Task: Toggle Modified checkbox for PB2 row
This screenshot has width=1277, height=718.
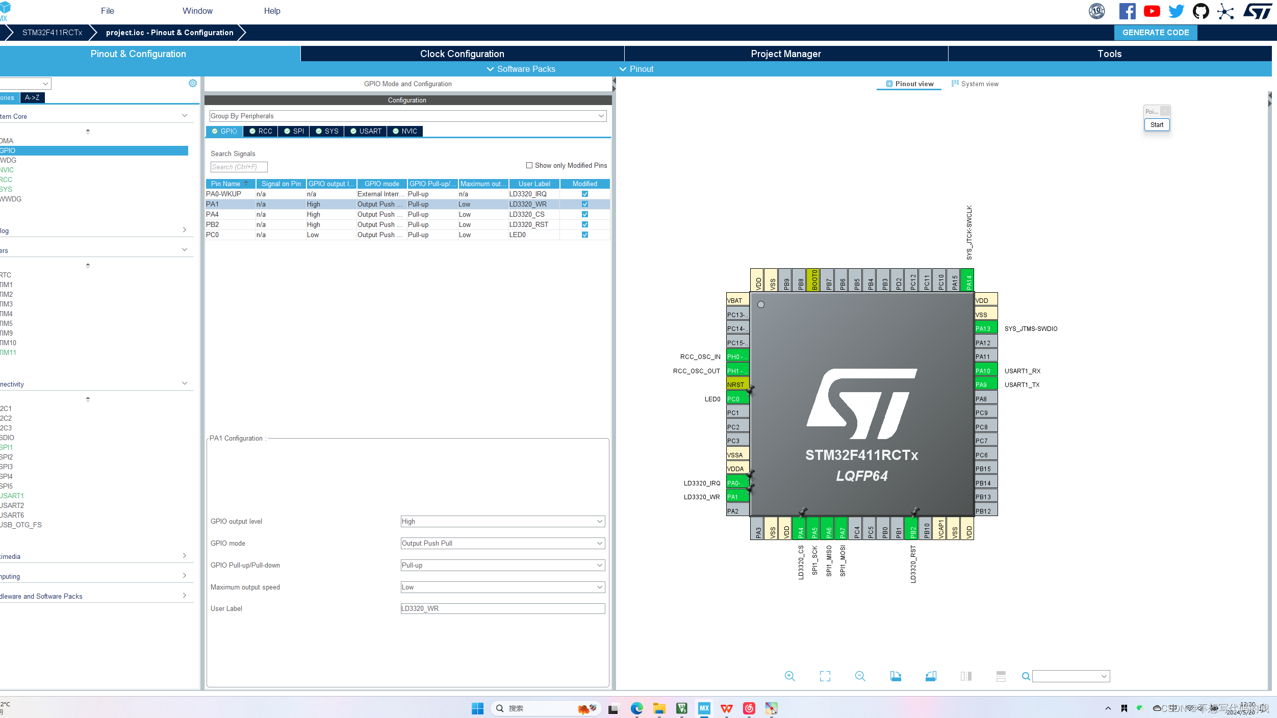Action: pos(585,224)
